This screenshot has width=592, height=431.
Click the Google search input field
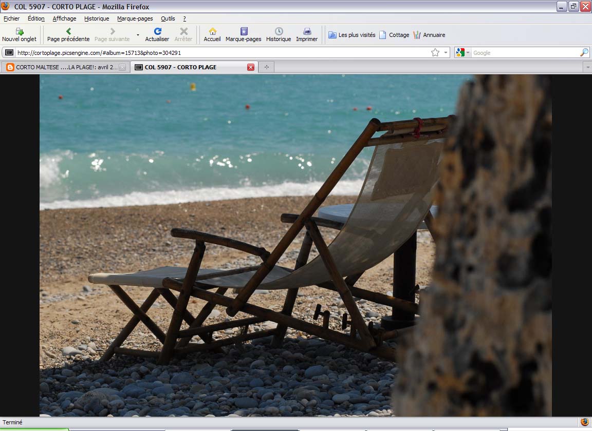[526, 53]
